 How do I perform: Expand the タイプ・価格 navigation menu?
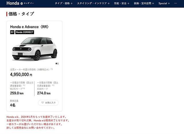click(64, 3)
